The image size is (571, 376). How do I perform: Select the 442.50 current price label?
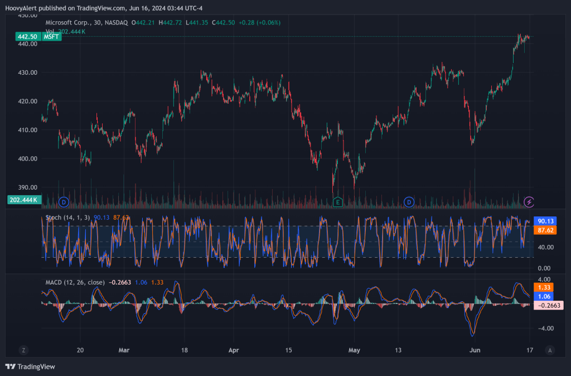[x=27, y=37]
